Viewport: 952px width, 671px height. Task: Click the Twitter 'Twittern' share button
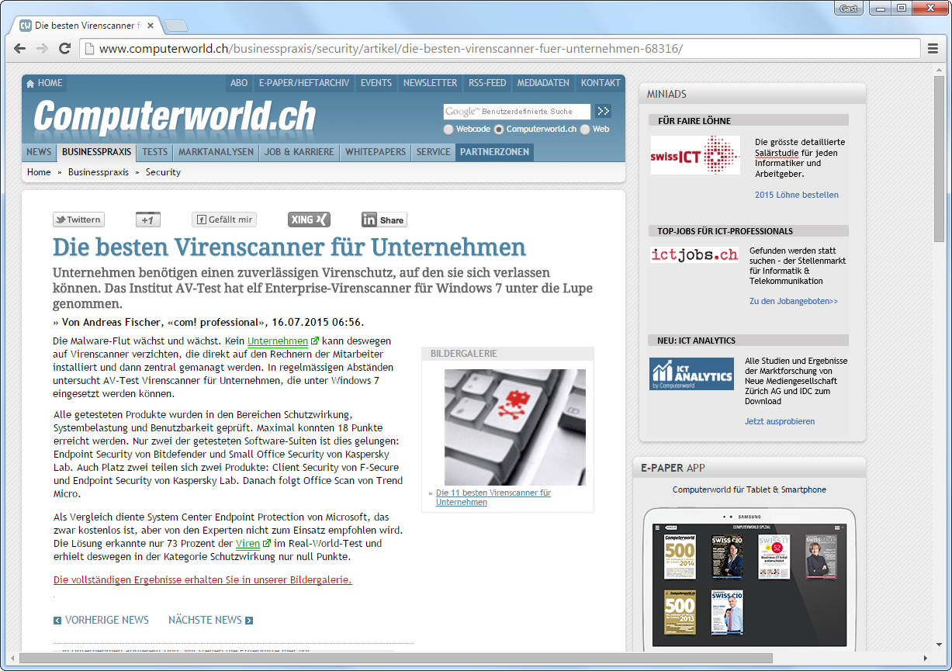coord(78,220)
